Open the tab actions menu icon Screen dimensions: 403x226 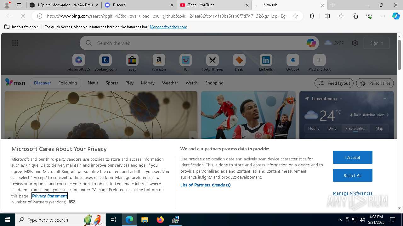19,5
